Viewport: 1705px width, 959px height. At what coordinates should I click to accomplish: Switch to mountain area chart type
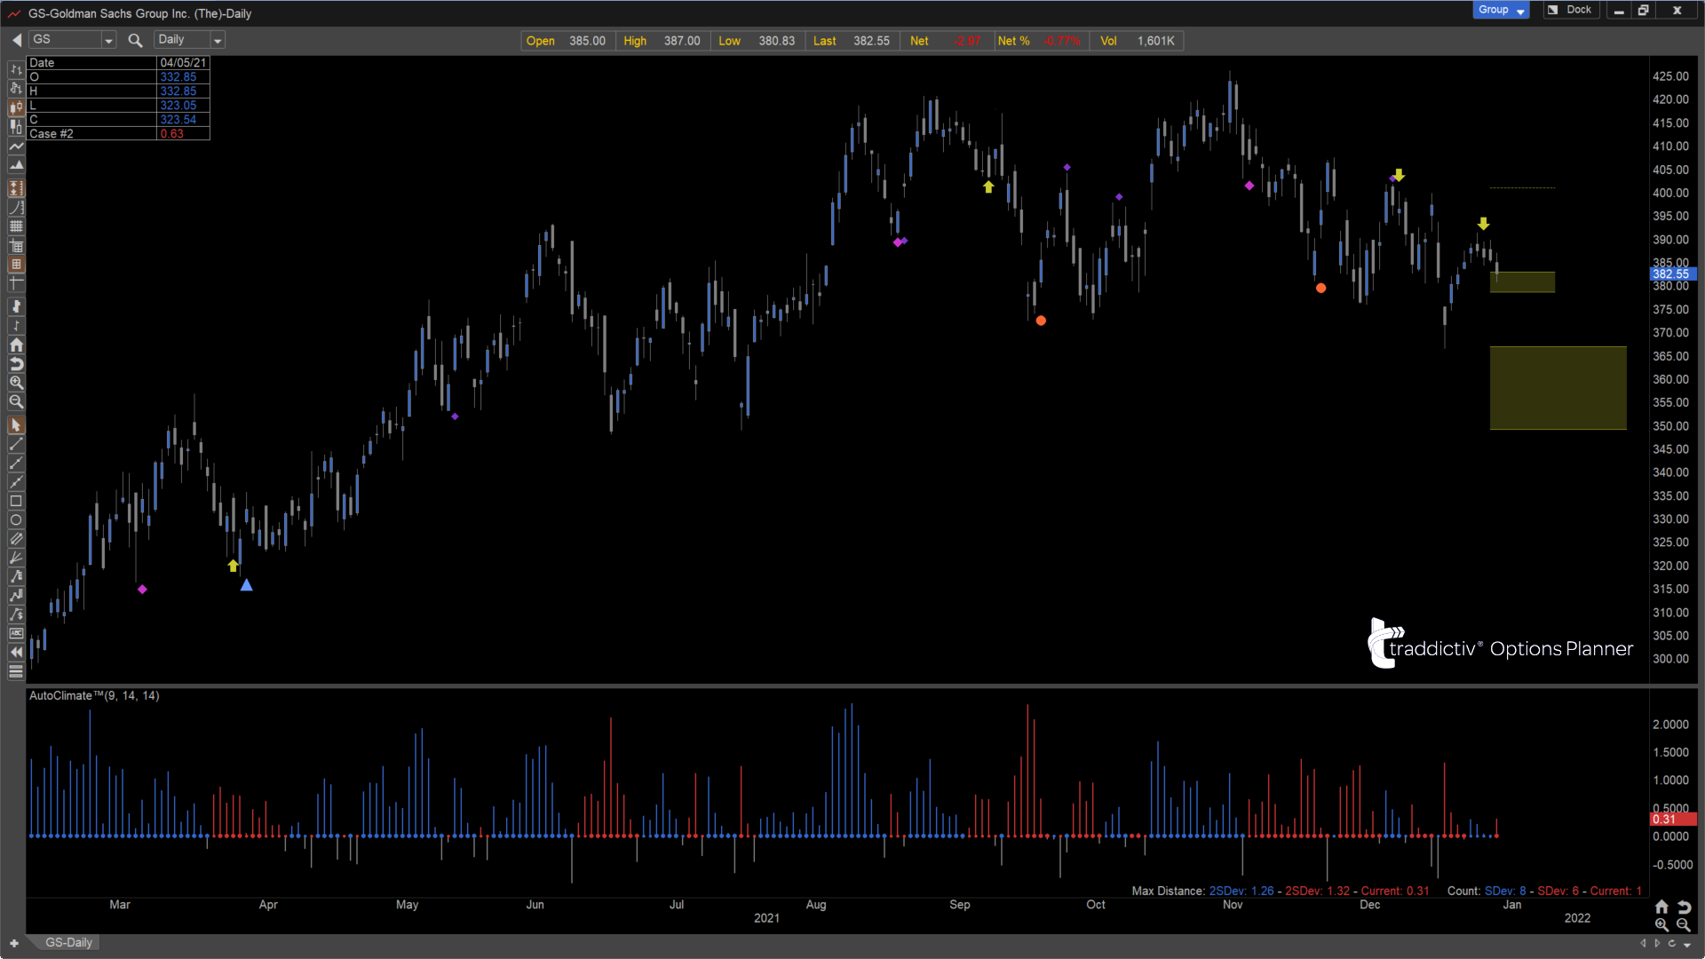16,165
